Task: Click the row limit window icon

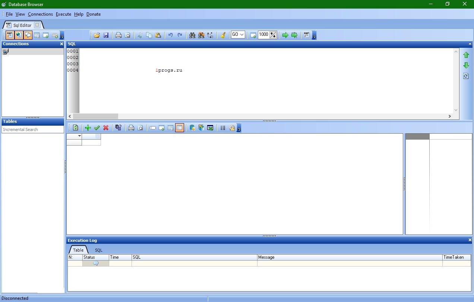Action: 253,35
